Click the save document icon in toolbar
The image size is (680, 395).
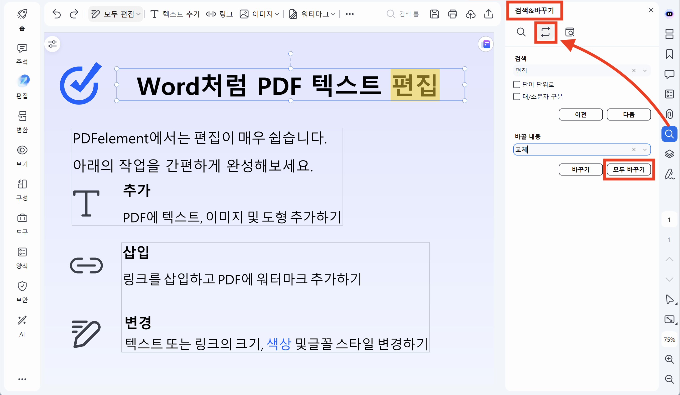[434, 14]
